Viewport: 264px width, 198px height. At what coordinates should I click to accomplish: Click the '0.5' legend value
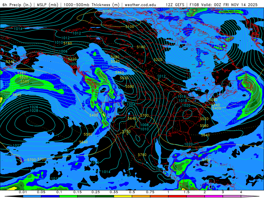(132, 192)
